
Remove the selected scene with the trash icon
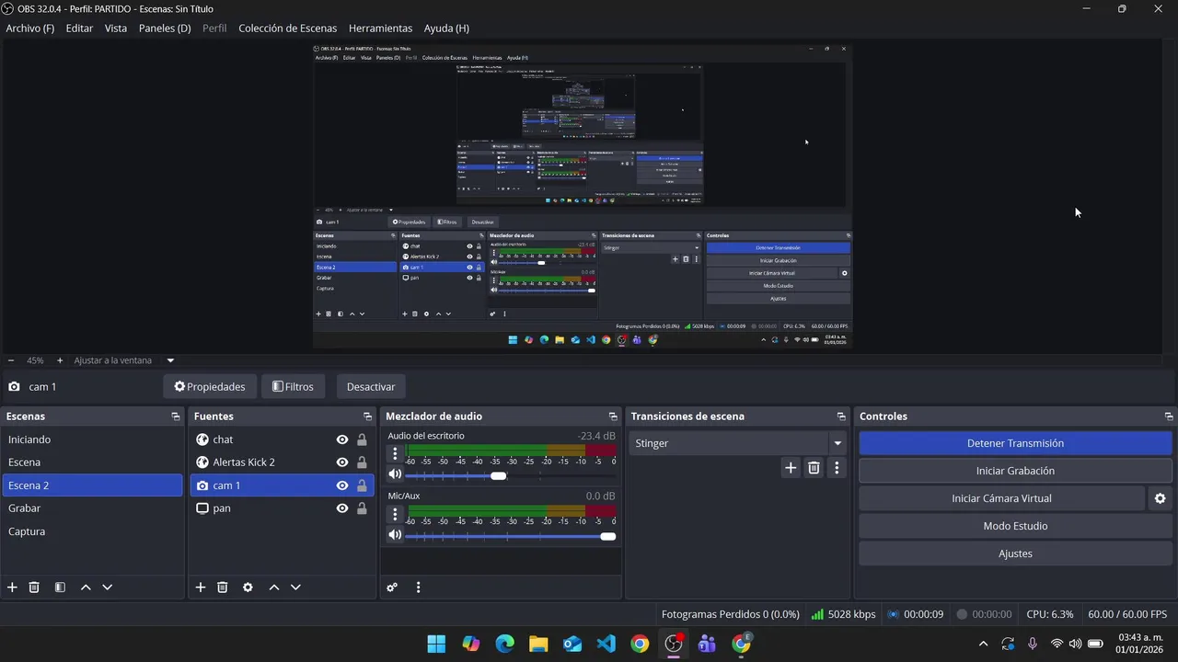[34, 588]
